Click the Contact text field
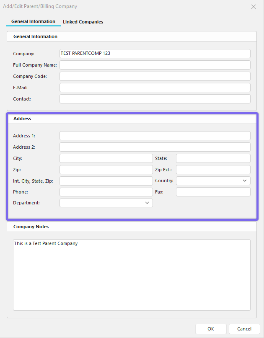 click(x=155, y=99)
